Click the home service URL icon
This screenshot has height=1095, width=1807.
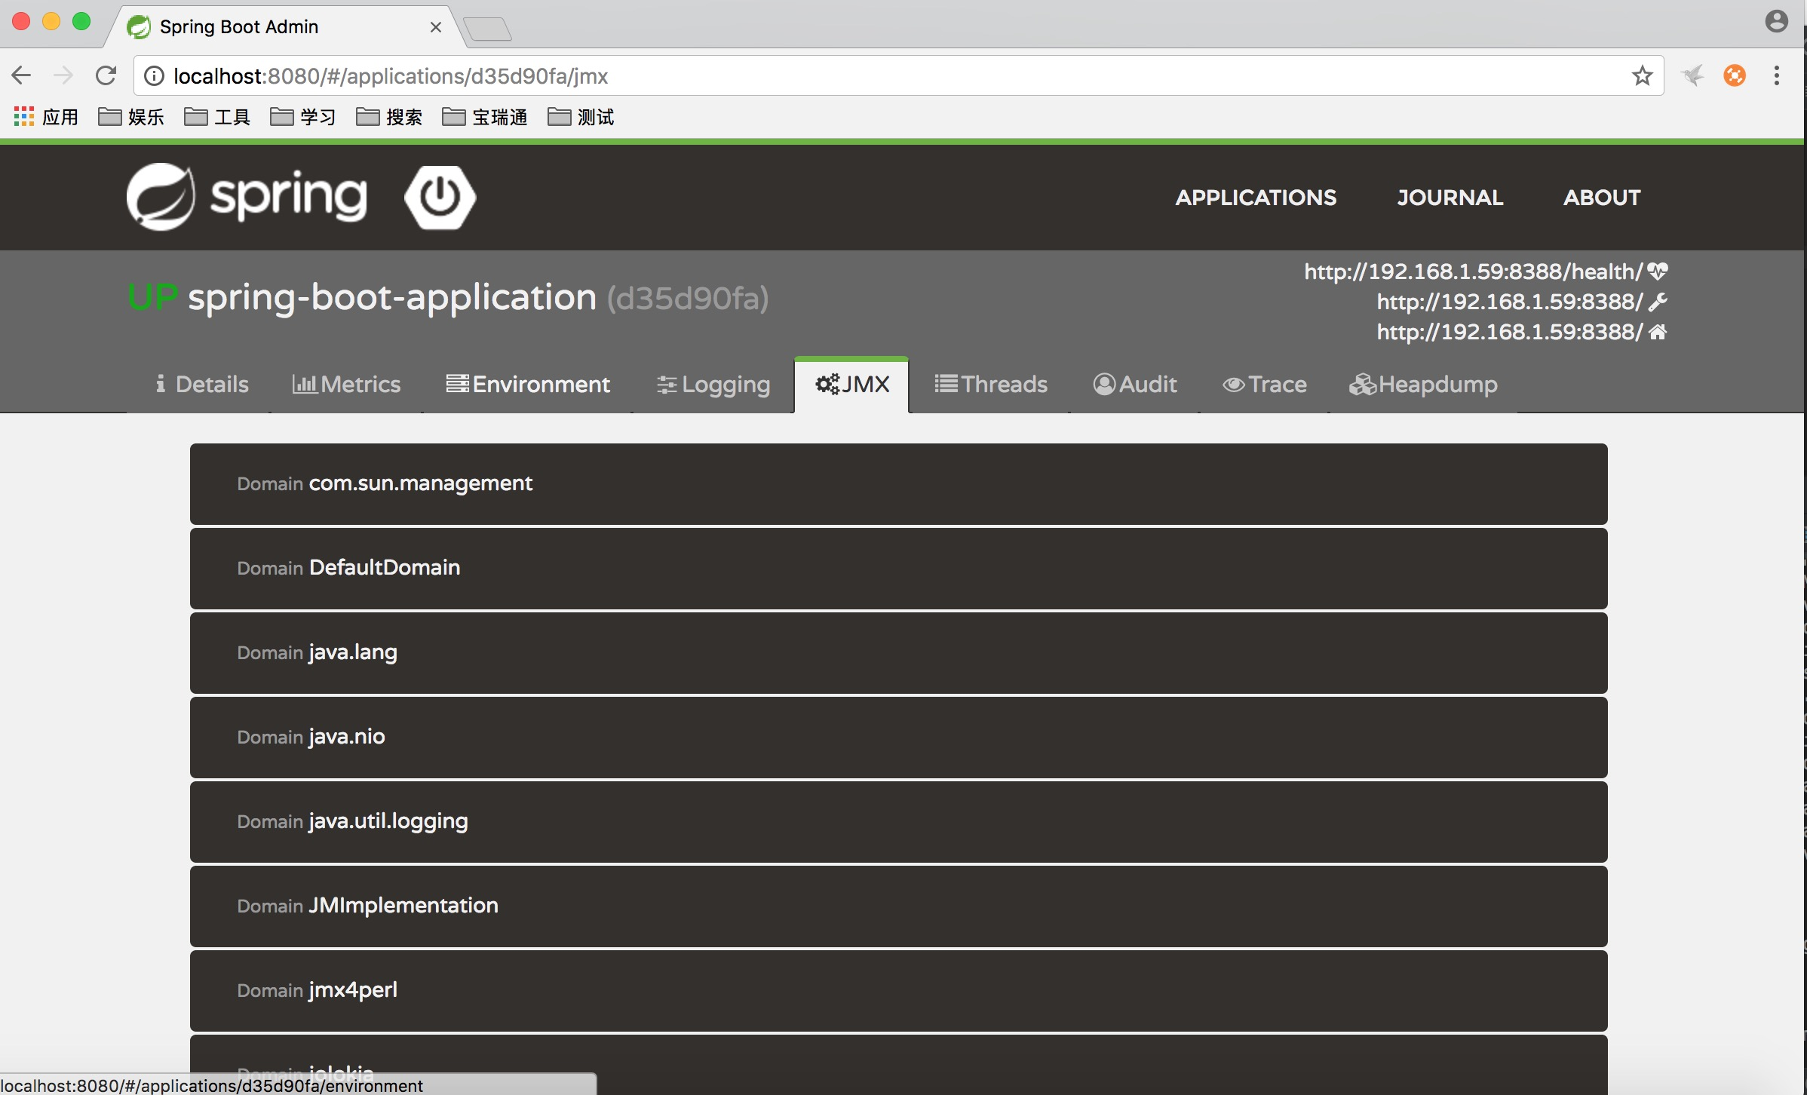(1657, 333)
